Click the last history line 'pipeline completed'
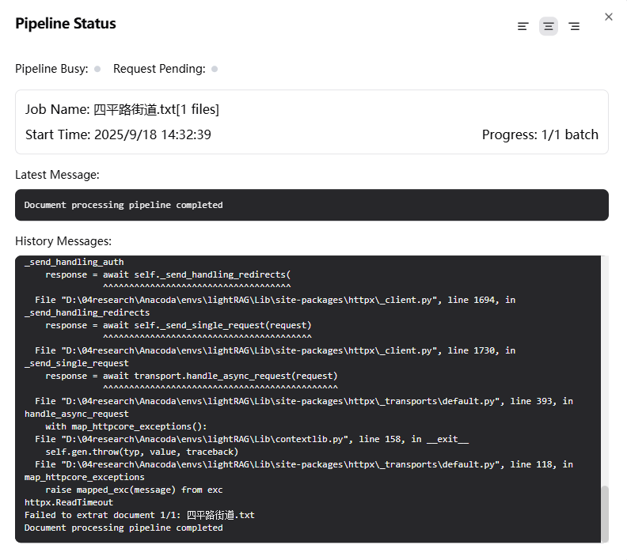This screenshot has width=627, height=560. point(123,528)
